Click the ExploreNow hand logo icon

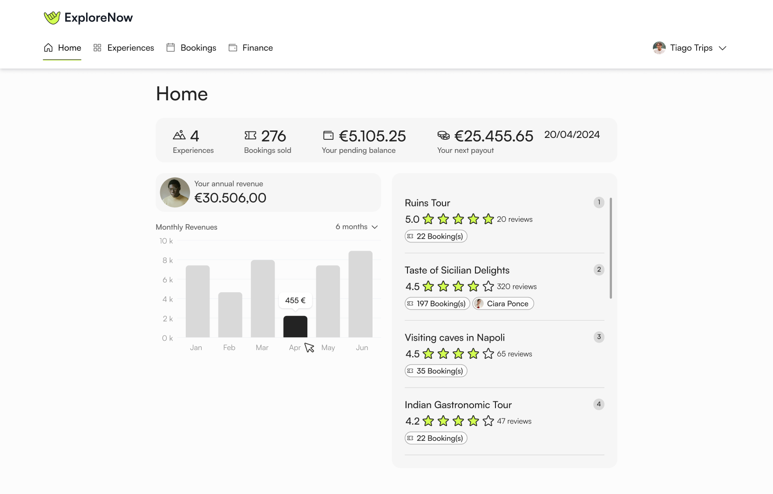point(52,18)
